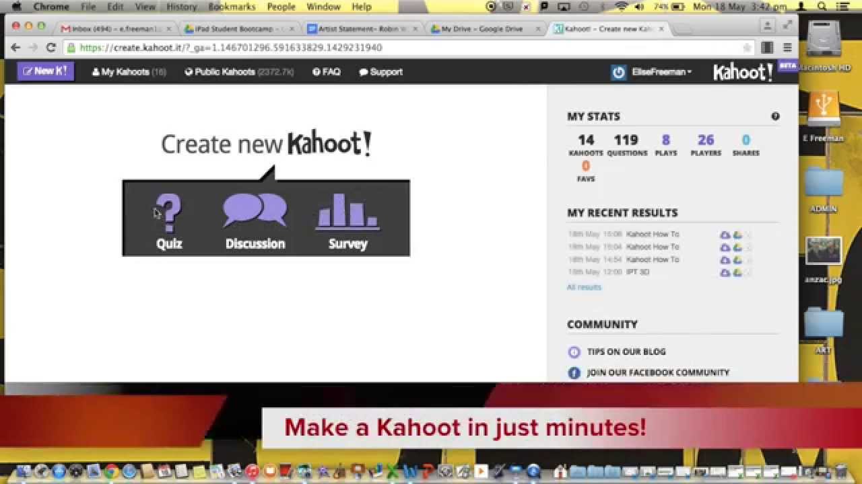The width and height of the screenshot is (862, 484).
Task: Click the New K! button
Action: [46, 71]
